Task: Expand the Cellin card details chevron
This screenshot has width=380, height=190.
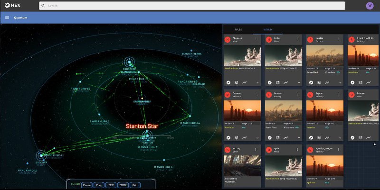Action: coord(298,82)
